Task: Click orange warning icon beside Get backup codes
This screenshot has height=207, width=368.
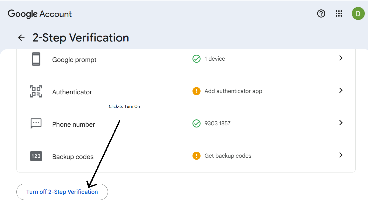Action: [x=197, y=156]
